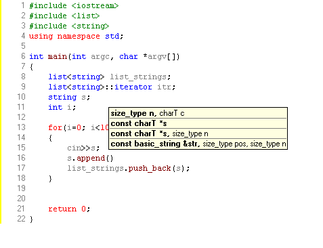Choose 'const charT *s, size_type n' overload

pyautogui.click(x=198, y=133)
